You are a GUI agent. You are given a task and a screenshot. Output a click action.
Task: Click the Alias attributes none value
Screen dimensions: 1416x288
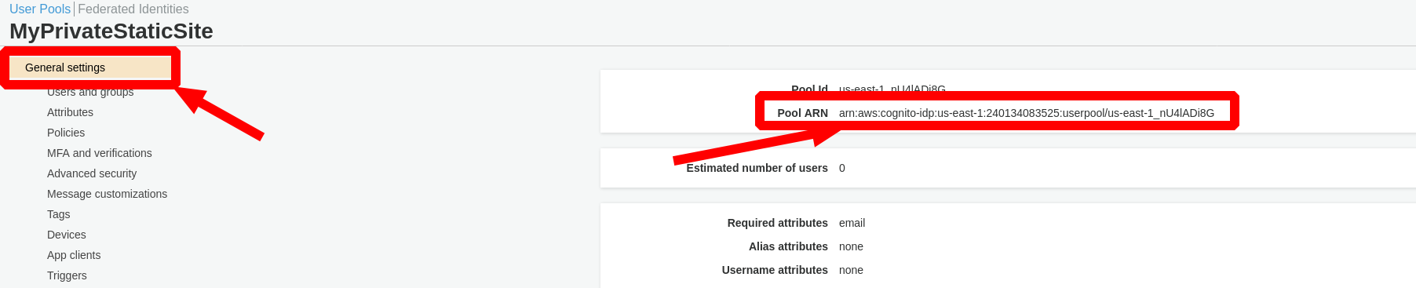tap(851, 246)
